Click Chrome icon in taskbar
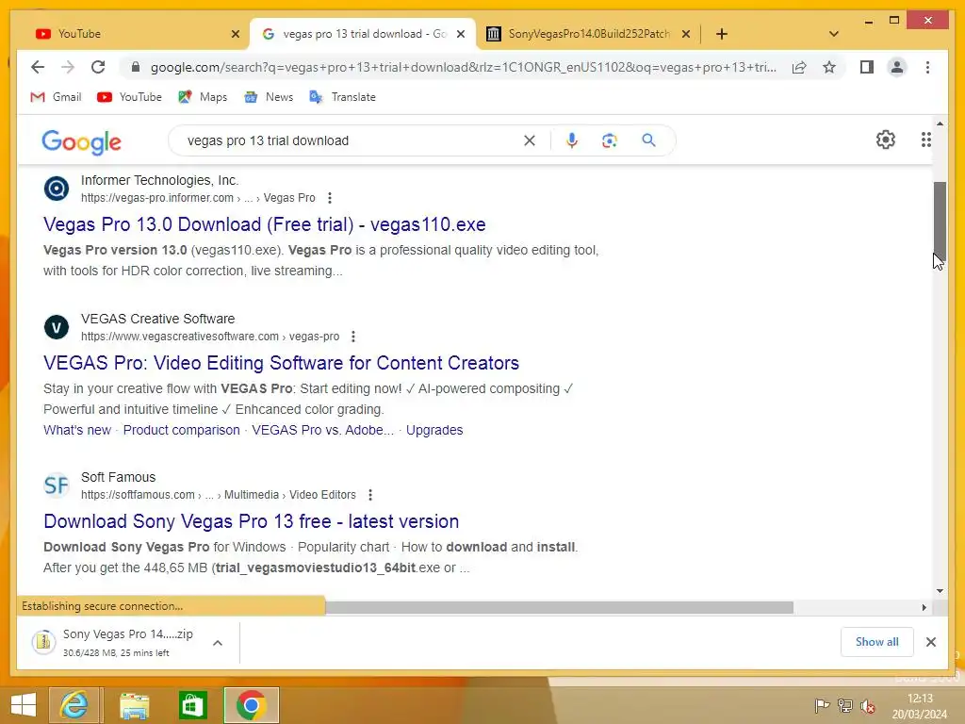965x724 pixels. [x=251, y=705]
